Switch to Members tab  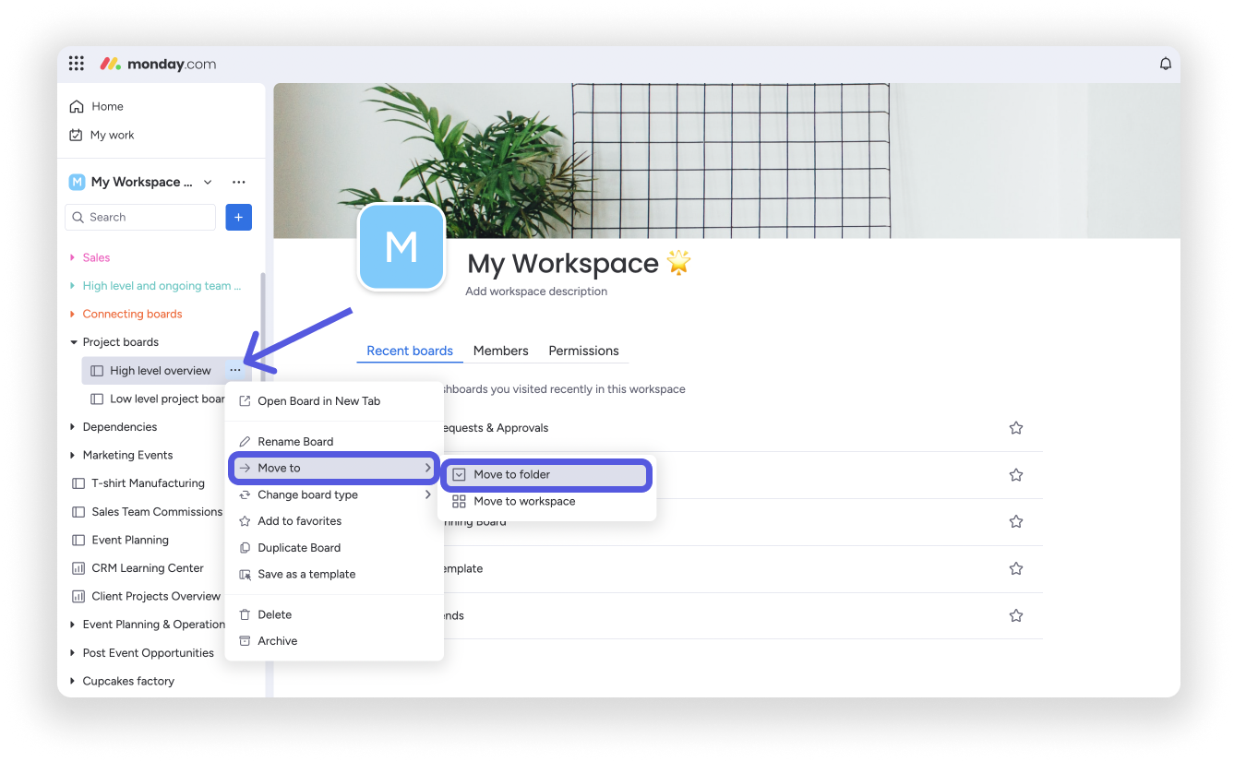pos(501,351)
